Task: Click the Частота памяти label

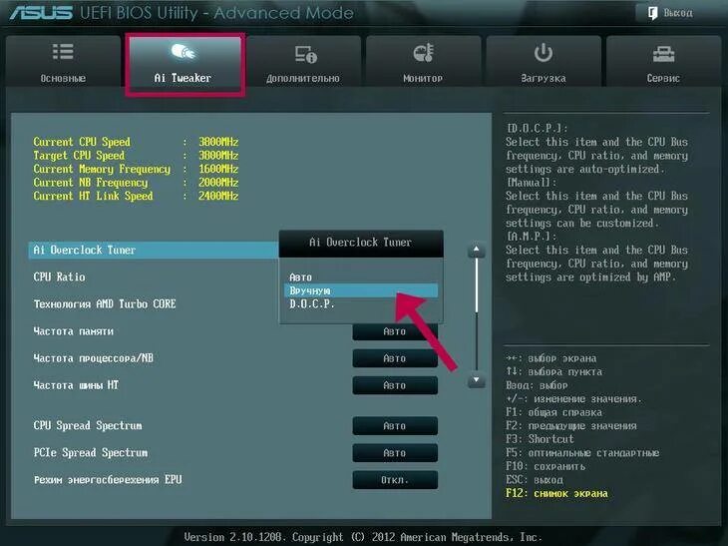Action: [74, 331]
